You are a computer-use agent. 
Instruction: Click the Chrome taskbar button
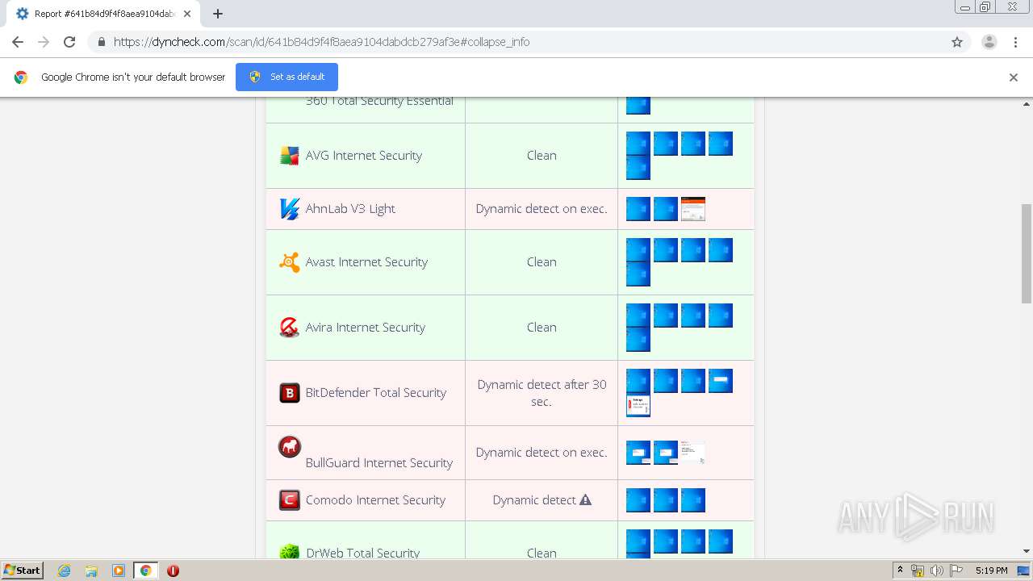tap(146, 571)
